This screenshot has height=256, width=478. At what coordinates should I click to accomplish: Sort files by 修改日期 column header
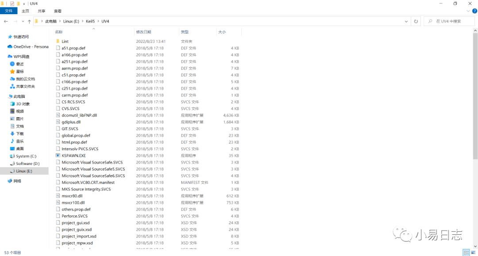click(x=143, y=32)
